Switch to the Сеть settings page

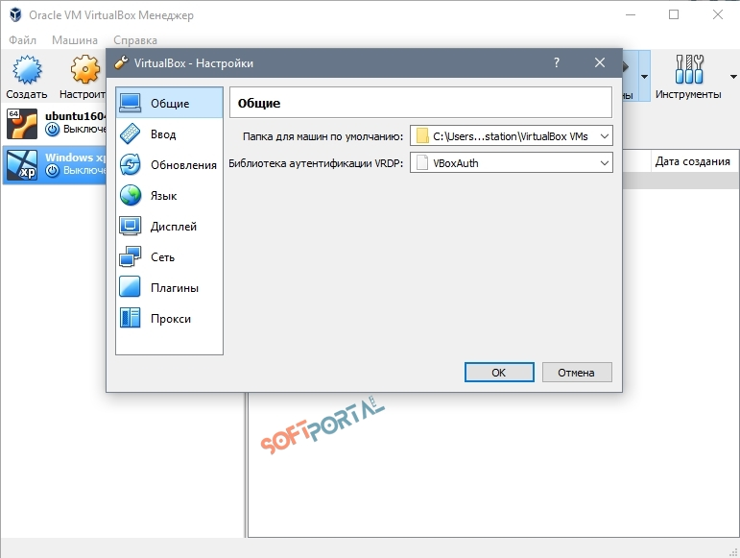pyautogui.click(x=170, y=256)
